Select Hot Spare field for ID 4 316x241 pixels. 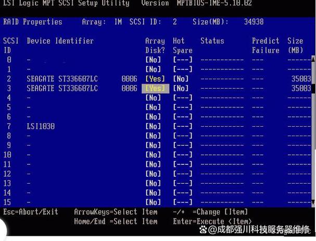pyautogui.click(x=183, y=98)
